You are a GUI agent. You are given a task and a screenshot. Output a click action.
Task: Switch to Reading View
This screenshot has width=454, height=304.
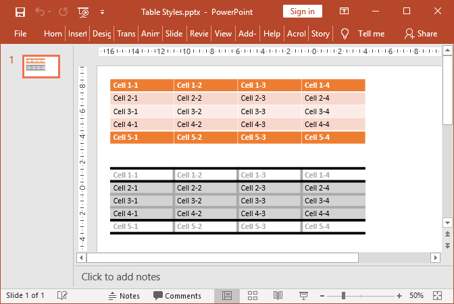point(278,296)
